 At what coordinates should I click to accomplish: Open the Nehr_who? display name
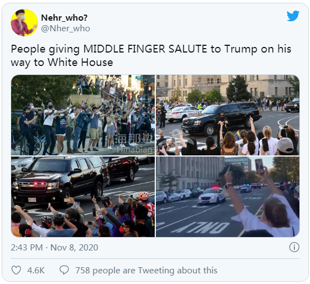coord(64,18)
